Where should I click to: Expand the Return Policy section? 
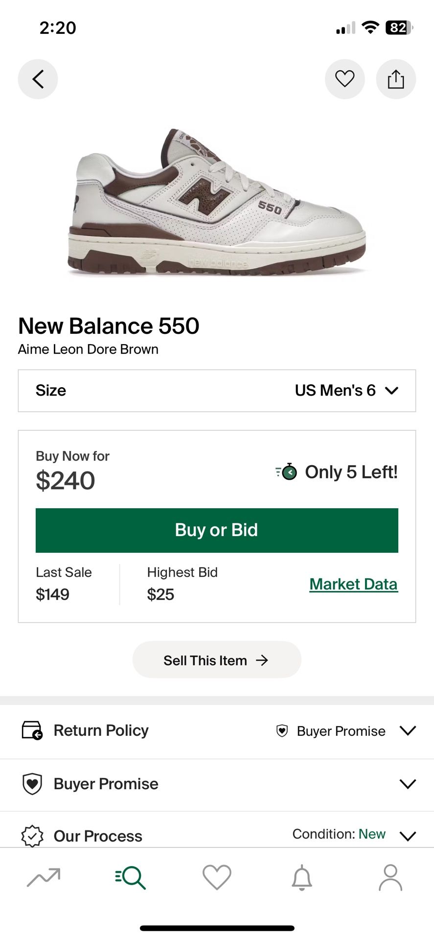(408, 731)
